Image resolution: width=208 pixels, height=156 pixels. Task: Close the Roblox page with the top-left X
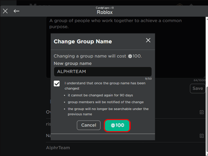5,11
